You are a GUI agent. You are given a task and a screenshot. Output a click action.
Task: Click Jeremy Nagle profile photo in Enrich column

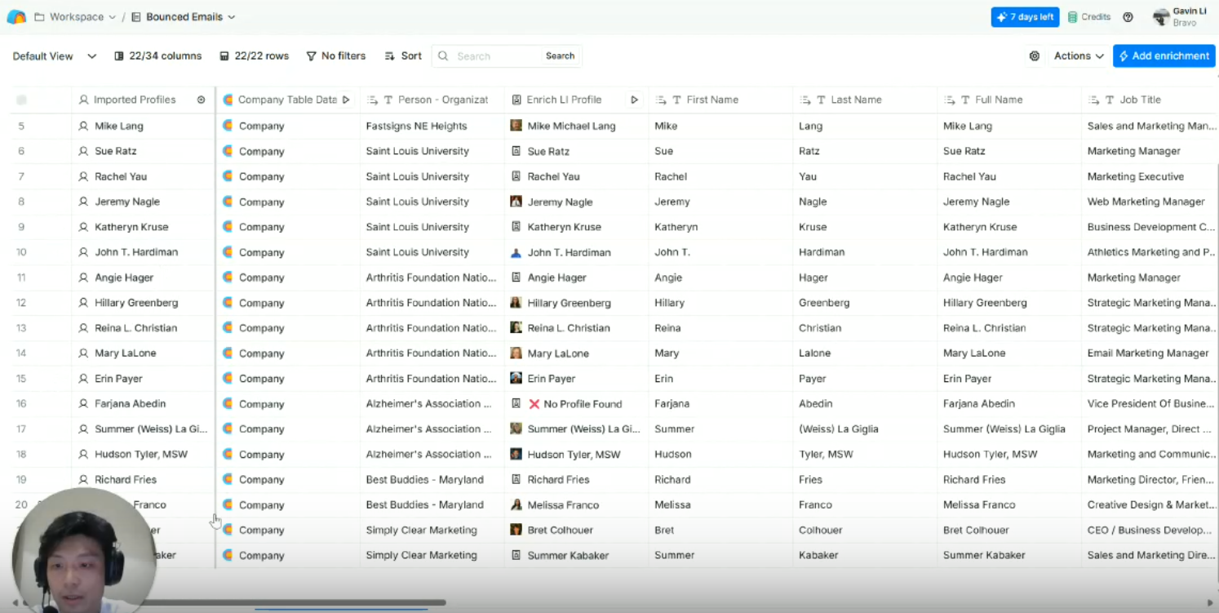pos(516,202)
